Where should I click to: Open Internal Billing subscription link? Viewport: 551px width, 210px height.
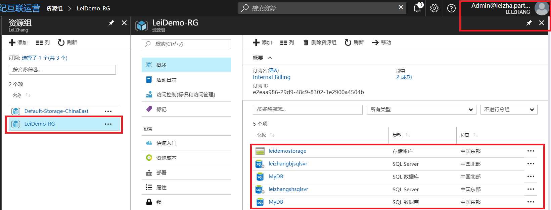click(x=272, y=77)
